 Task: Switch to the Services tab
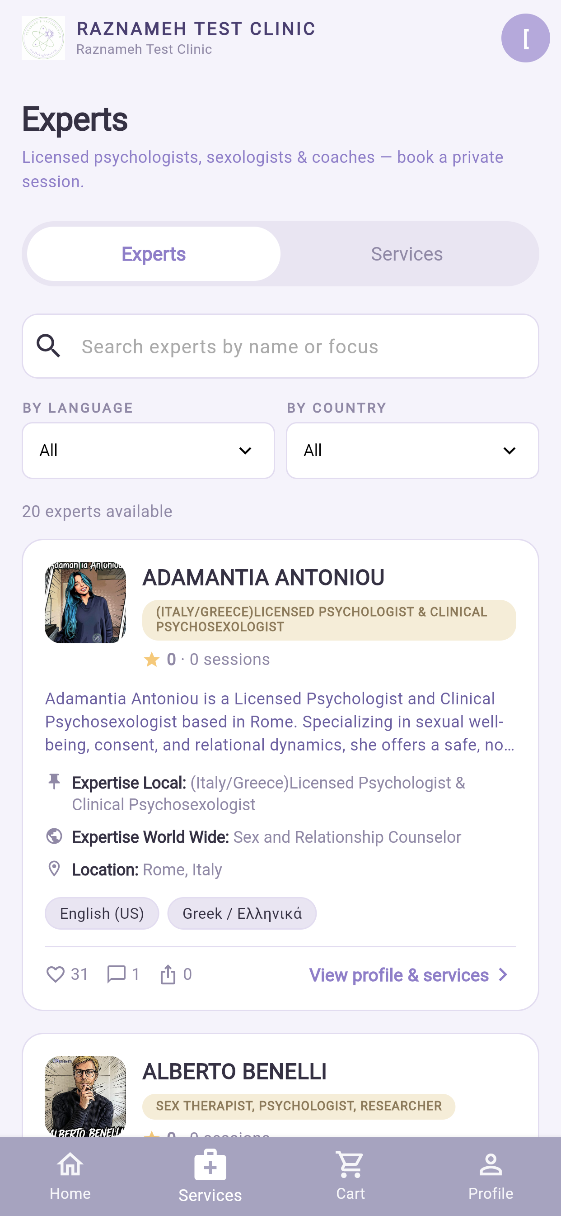point(407,254)
